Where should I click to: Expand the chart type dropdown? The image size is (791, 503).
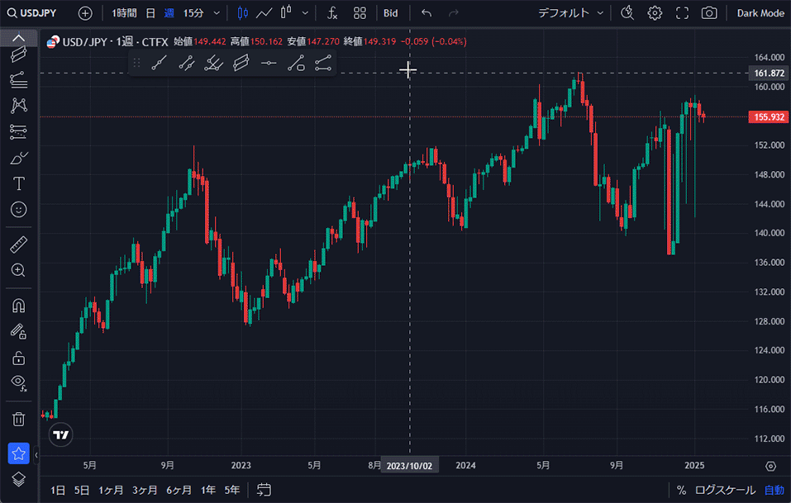tap(305, 13)
